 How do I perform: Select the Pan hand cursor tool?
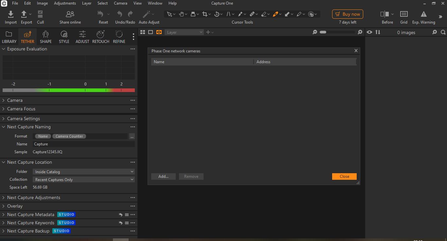(x=181, y=14)
